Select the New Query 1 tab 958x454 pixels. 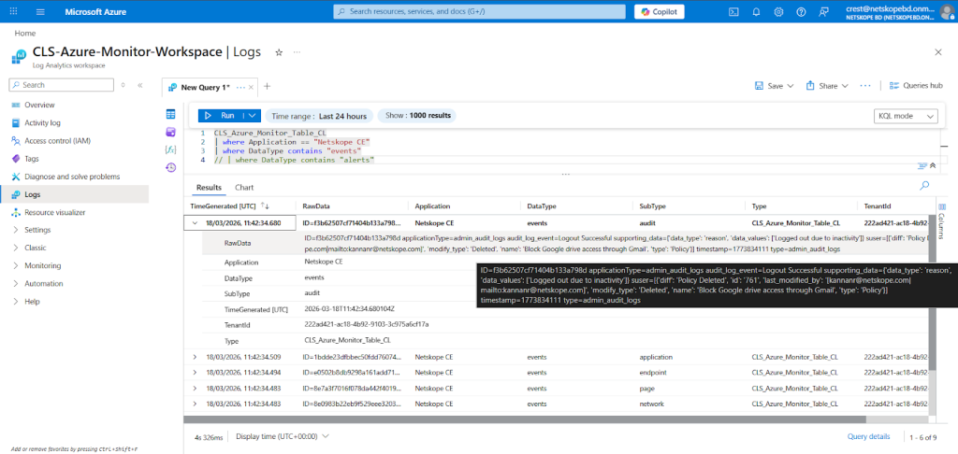pyautogui.click(x=206, y=87)
